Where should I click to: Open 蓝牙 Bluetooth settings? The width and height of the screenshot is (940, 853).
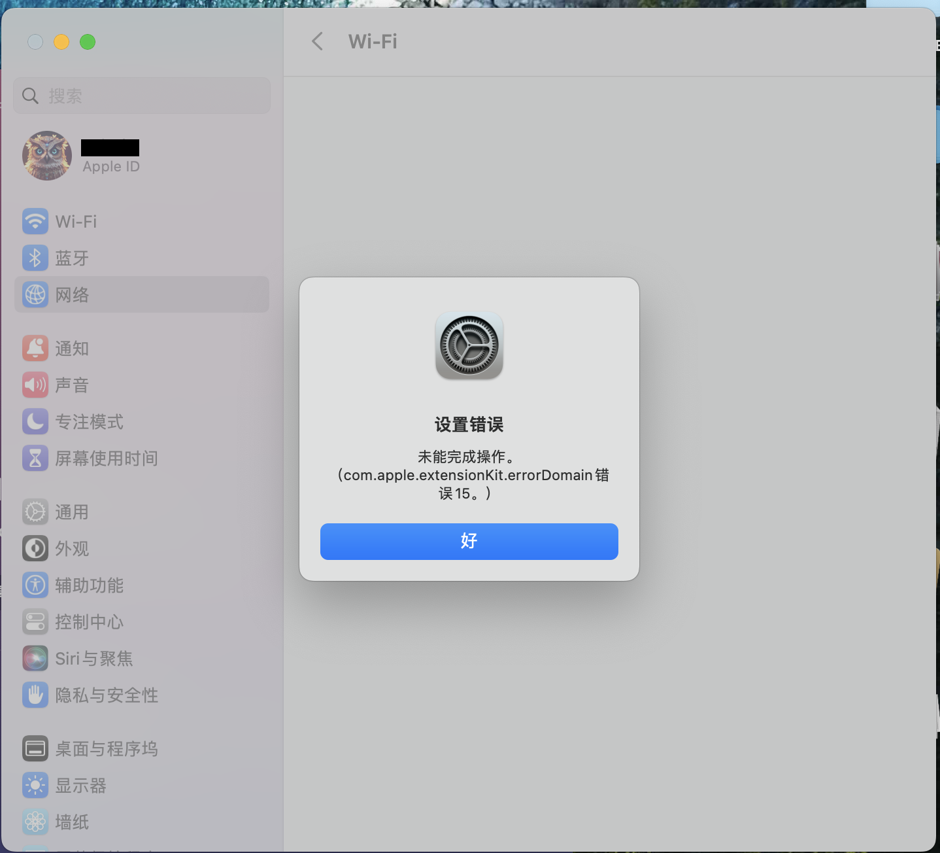click(142, 258)
